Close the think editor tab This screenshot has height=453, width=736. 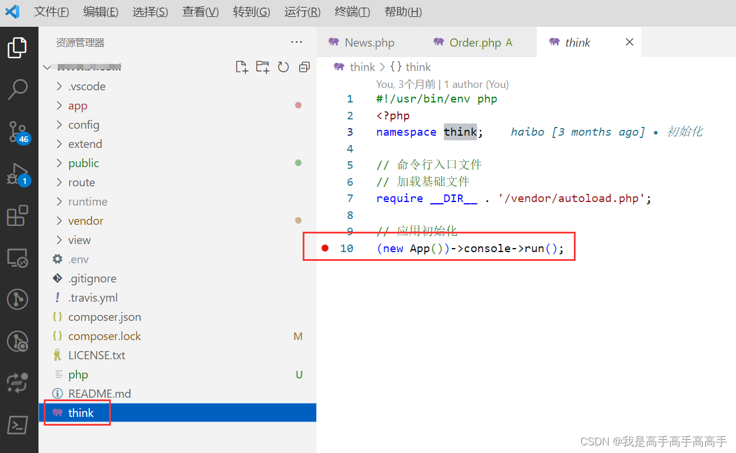629,42
